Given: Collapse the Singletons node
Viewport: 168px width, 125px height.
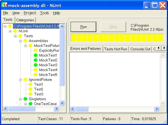Looking at the screenshot, I should click(x=20, y=99).
